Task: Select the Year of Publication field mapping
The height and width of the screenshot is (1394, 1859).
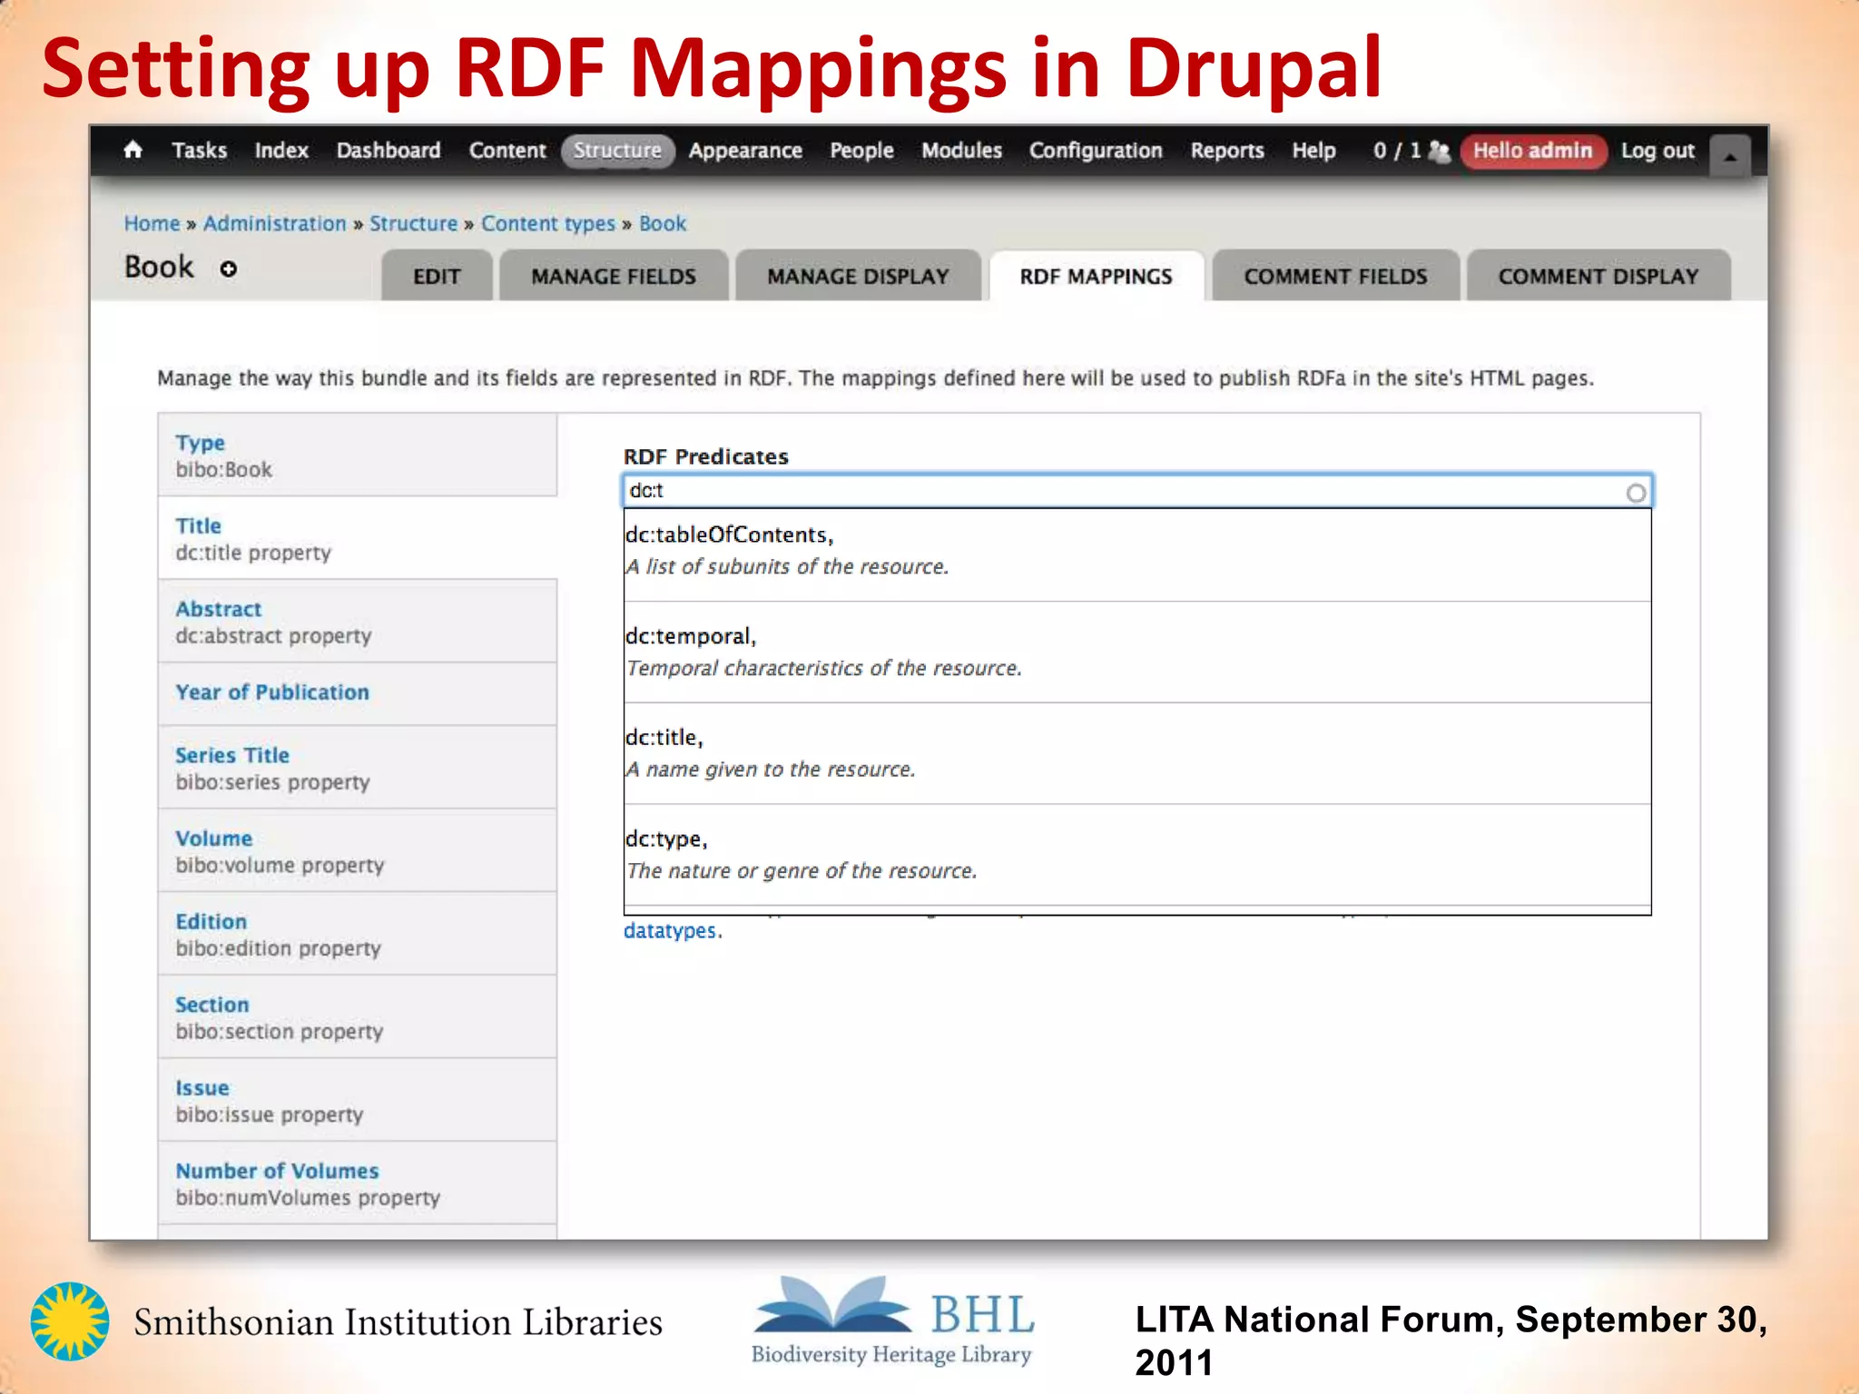Action: pos(272,692)
